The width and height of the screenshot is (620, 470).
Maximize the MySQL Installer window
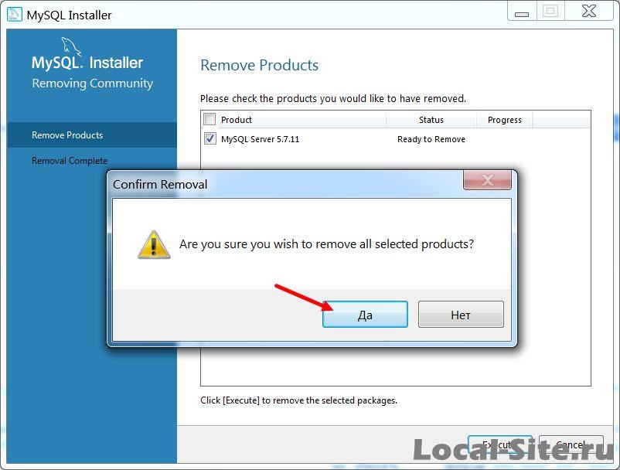click(550, 12)
